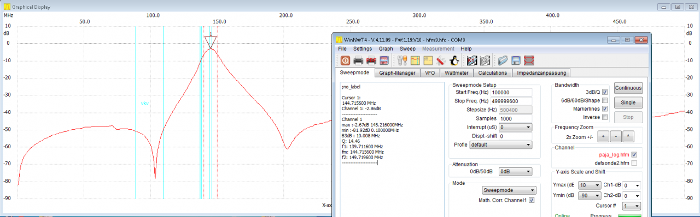The width and height of the screenshot is (700, 217).
Task: Click the Displ.-shift input field
Action: [x=515, y=136]
